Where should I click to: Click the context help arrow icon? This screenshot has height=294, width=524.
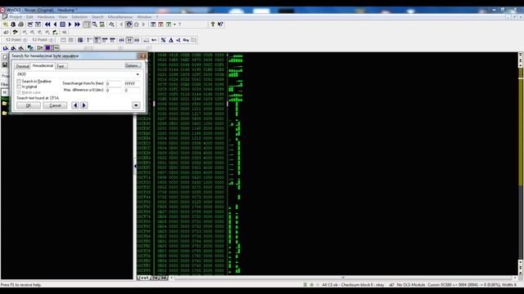pos(220,24)
